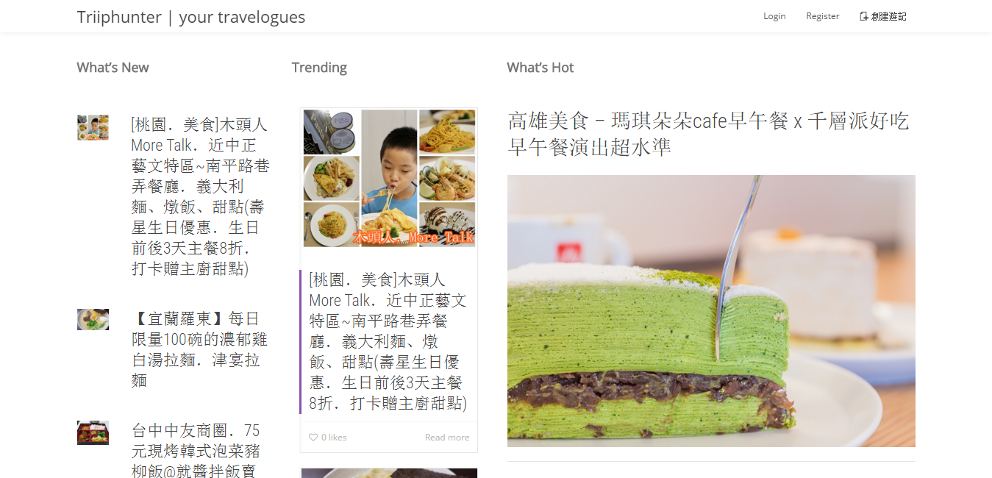Screen dimensions: 992x478
Task: Open the ramen bowl thumbnail for 宜蘭羅東
Action: (93, 319)
